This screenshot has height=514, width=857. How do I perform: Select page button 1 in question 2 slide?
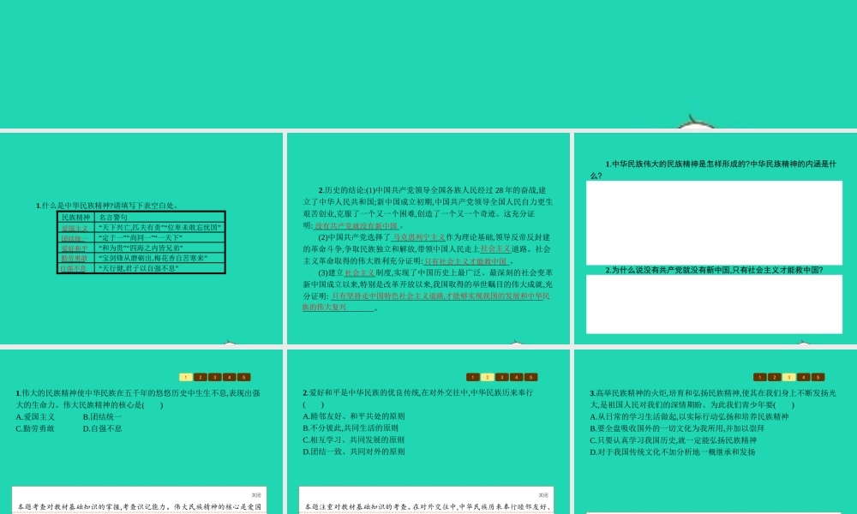coord(473,377)
